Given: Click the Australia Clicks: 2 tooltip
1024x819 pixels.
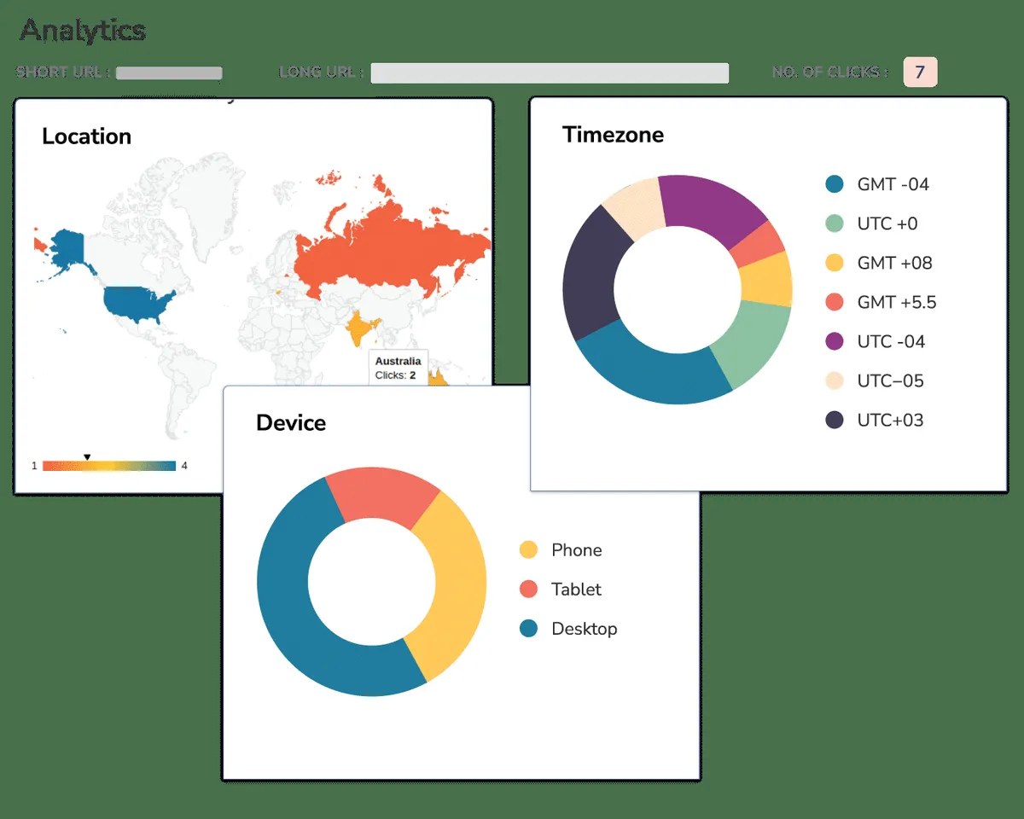Looking at the screenshot, I should [x=398, y=368].
